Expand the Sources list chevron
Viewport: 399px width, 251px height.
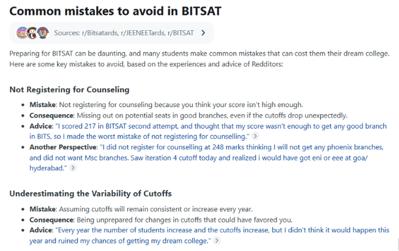[x=203, y=33]
